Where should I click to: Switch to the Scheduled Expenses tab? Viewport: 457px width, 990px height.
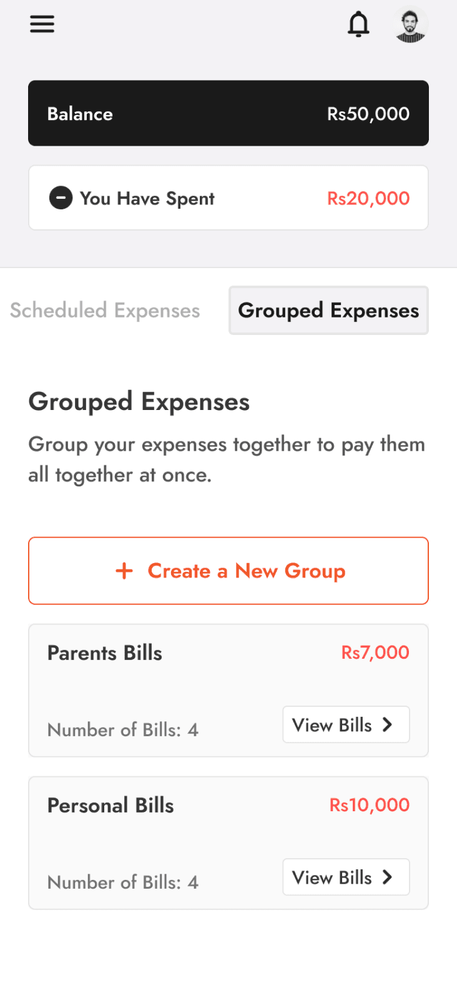click(105, 311)
